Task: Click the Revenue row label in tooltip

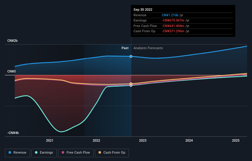Action: [140, 15]
